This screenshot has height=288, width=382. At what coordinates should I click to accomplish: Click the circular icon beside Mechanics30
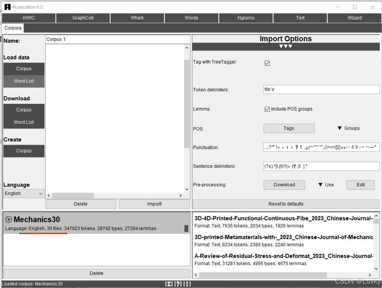coord(9,220)
